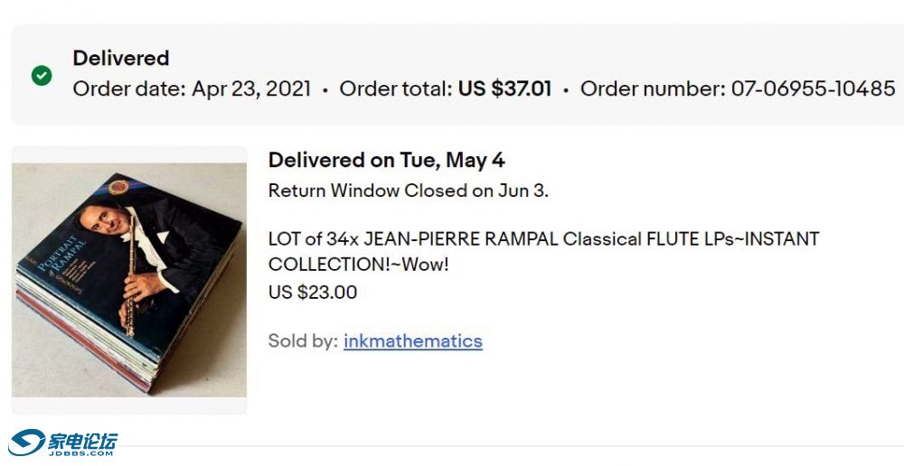The width and height of the screenshot is (904, 466).
Task: Click the order date Apr 23, 2021
Action: pos(251,89)
